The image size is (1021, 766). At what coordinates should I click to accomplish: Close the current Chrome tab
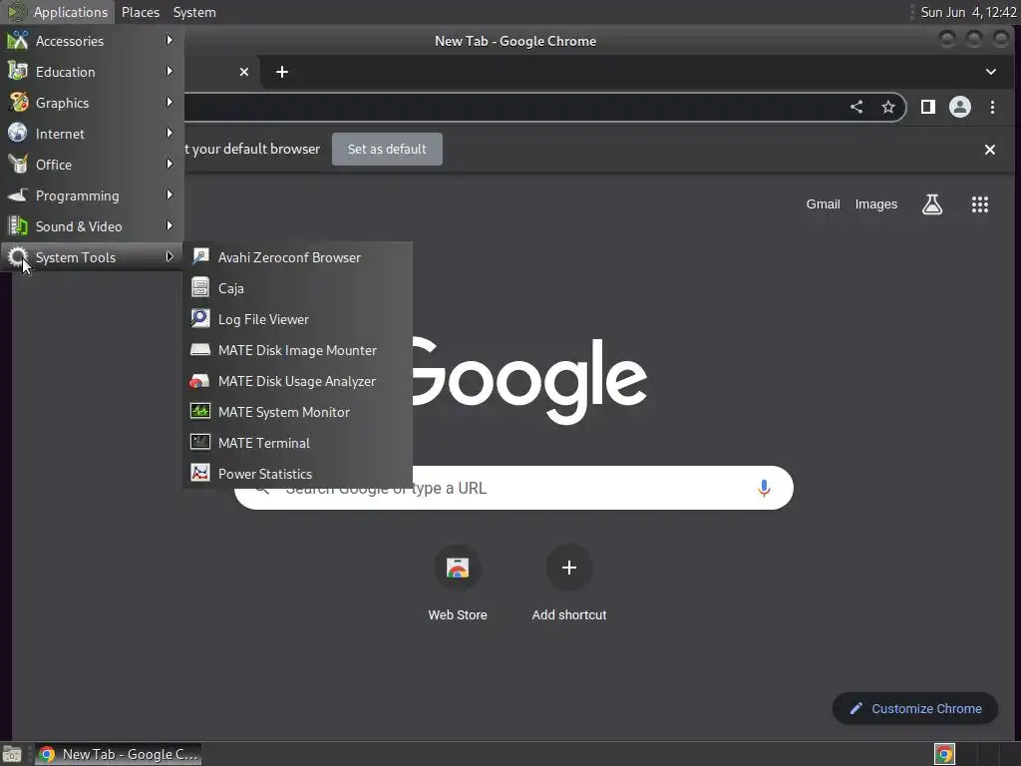[x=244, y=72]
